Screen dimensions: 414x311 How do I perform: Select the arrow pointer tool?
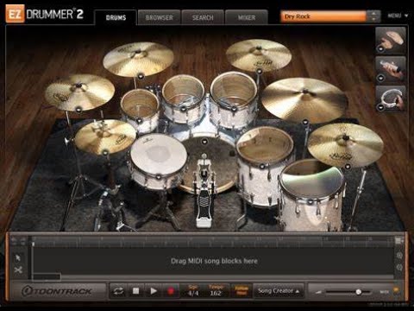point(18,257)
